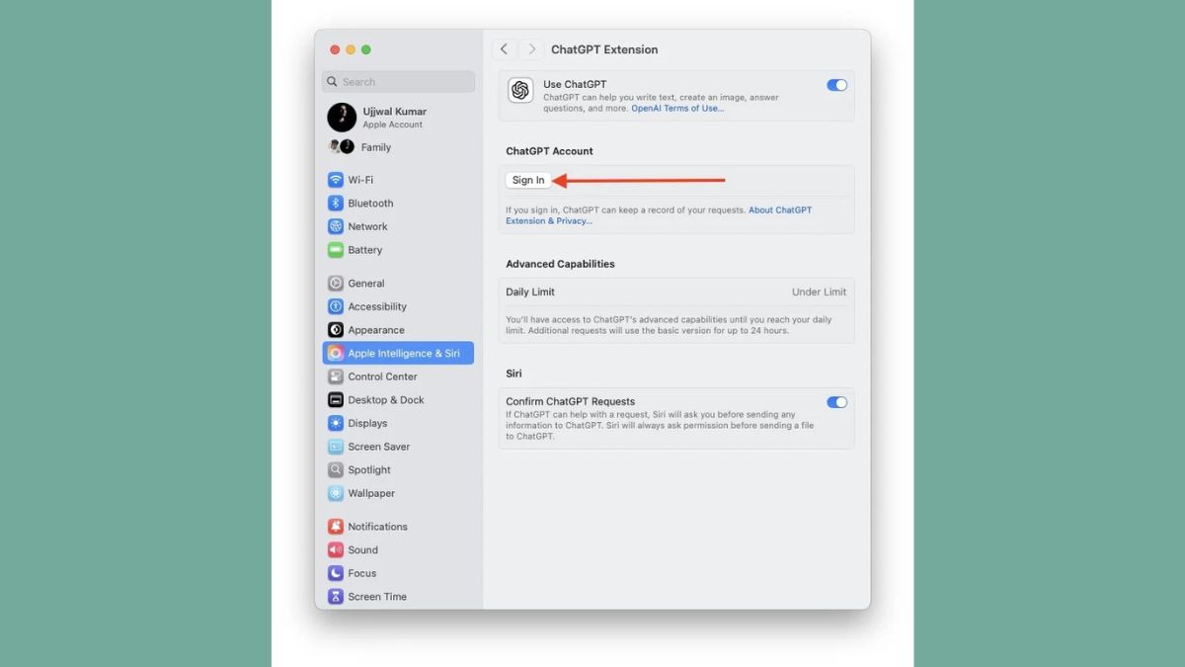Select Focus in the sidebar
Viewport: 1185px width, 667px height.
[x=398, y=573]
